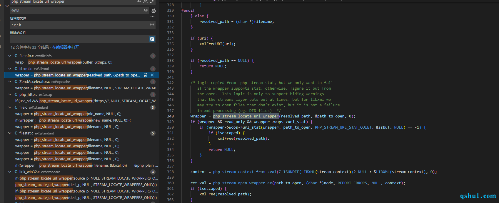Click '#endif' directive on line 329
499x203 pixels.
tap(188, 10)
